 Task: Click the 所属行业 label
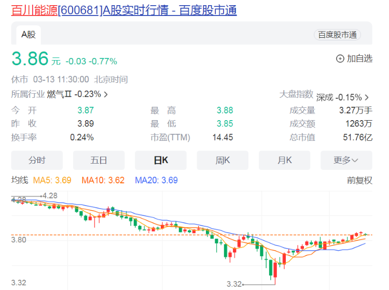point(28,94)
